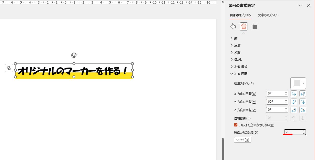This screenshot has height=160, width=315.
Task: Click the rotate counterclockwise Z-axis icon
Action: [303, 110]
